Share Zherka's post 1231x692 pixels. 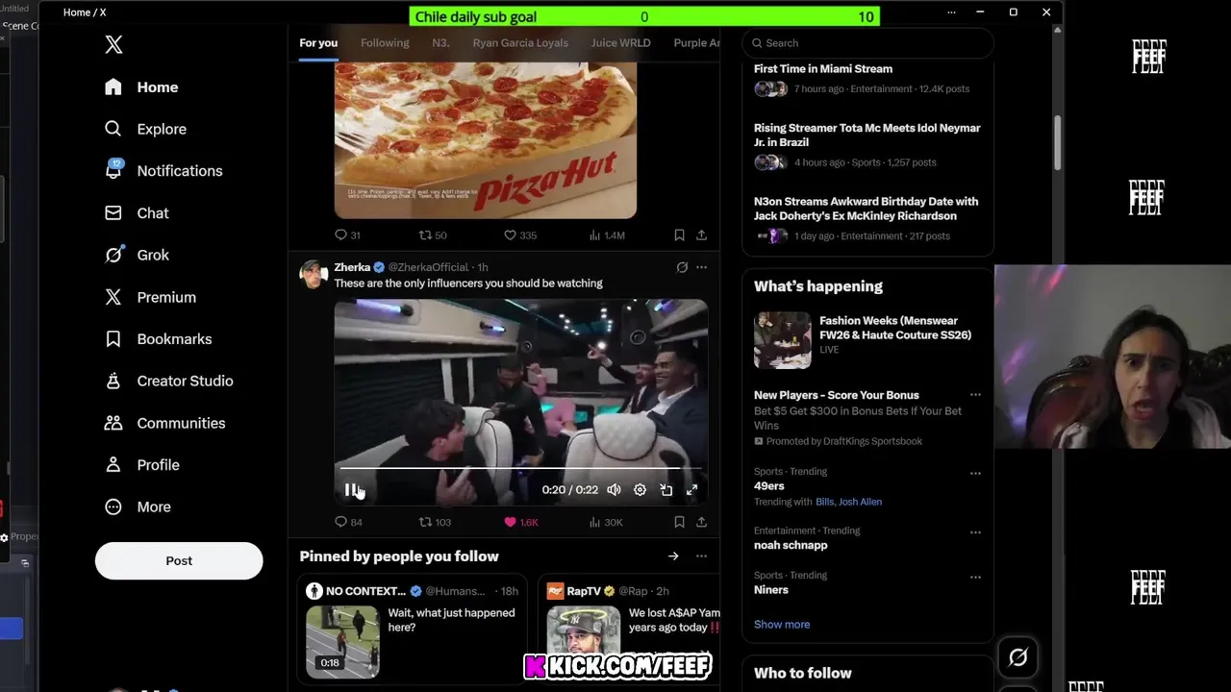tap(701, 522)
